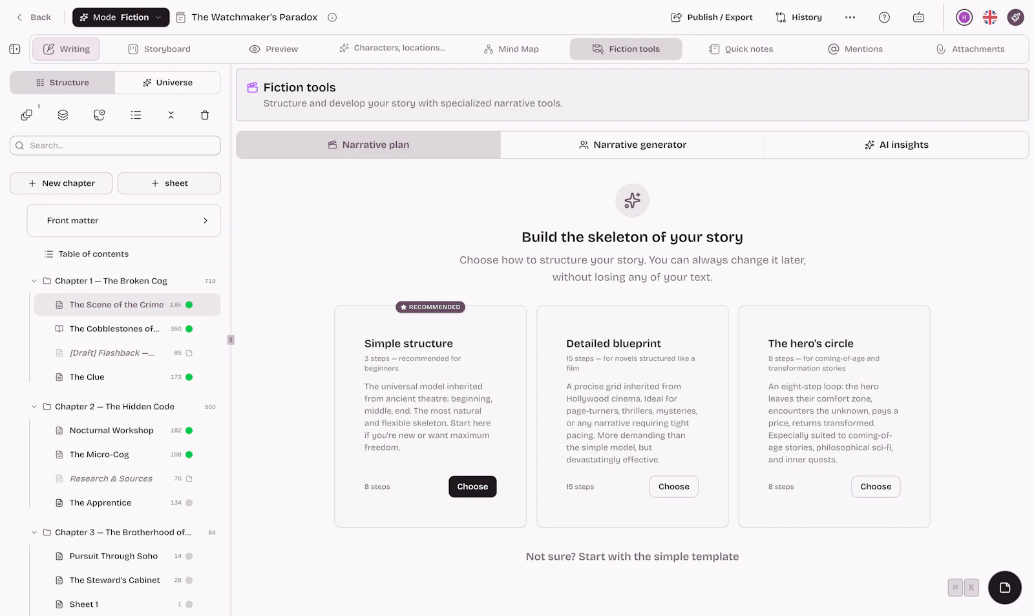The image size is (1034, 616).
Task: Select the Fiction tools tab
Action: [626, 49]
